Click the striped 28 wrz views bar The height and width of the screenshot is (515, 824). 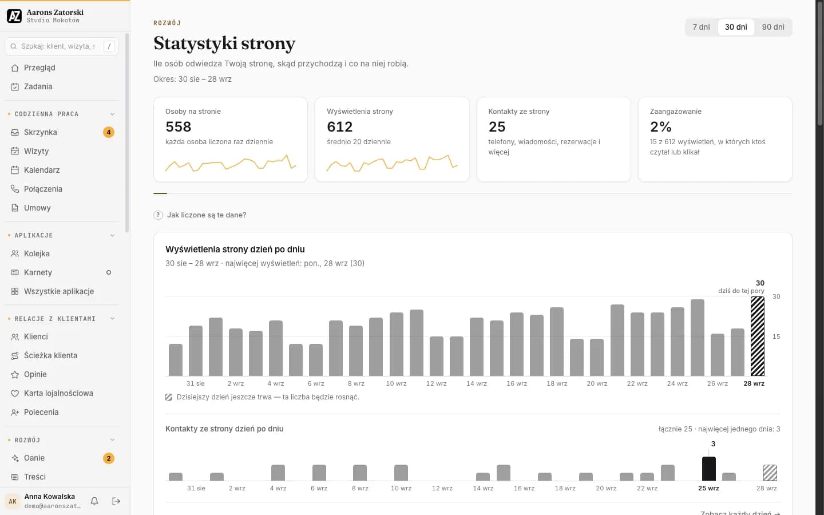pos(758,336)
